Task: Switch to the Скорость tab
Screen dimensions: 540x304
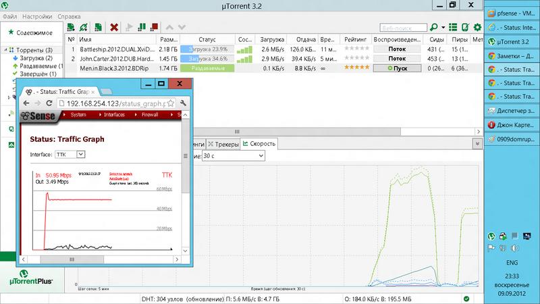Action: (x=259, y=144)
